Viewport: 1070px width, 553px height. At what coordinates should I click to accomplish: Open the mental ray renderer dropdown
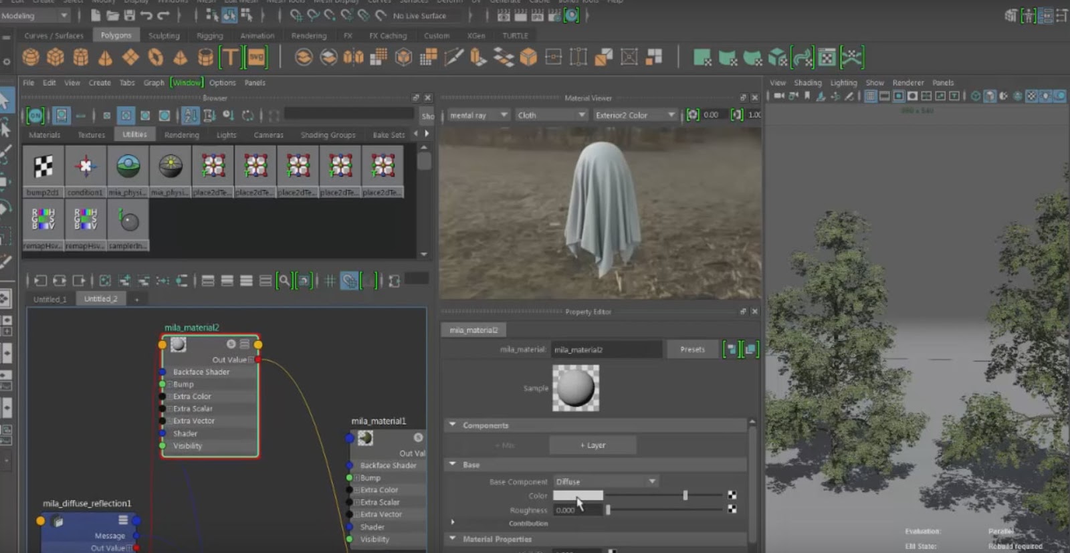(x=478, y=115)
